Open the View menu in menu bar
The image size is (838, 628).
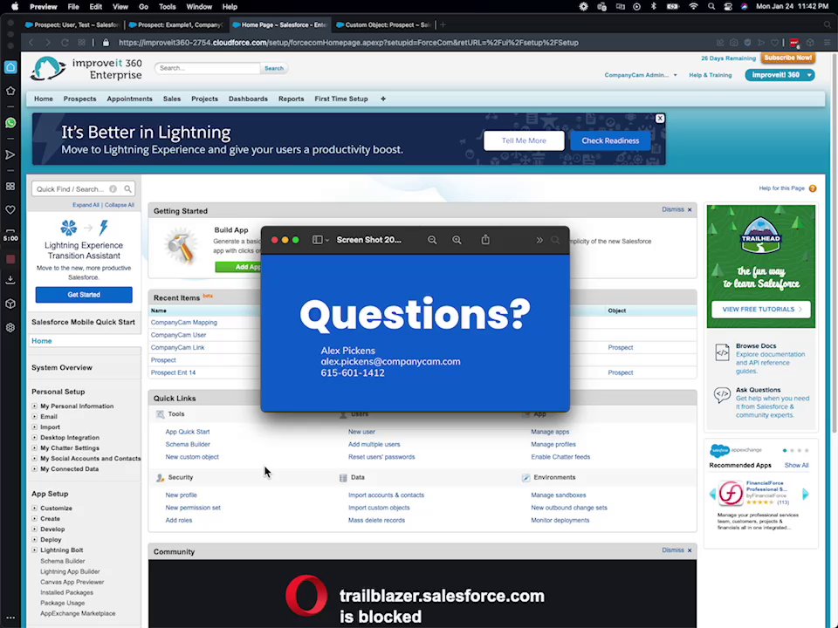tap(120, 6)
